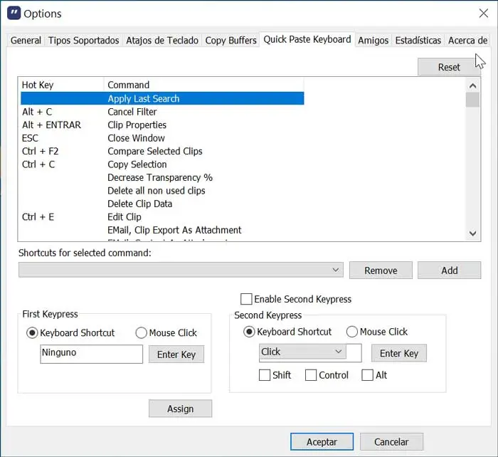Click the Ctrl + E hot key cell
498x457 pixels.
point(38,217)
